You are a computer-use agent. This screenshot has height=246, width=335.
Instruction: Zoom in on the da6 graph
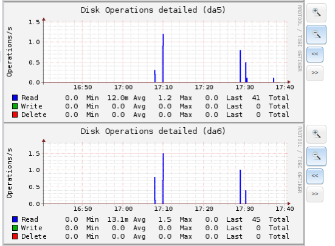tap(316, 134)
